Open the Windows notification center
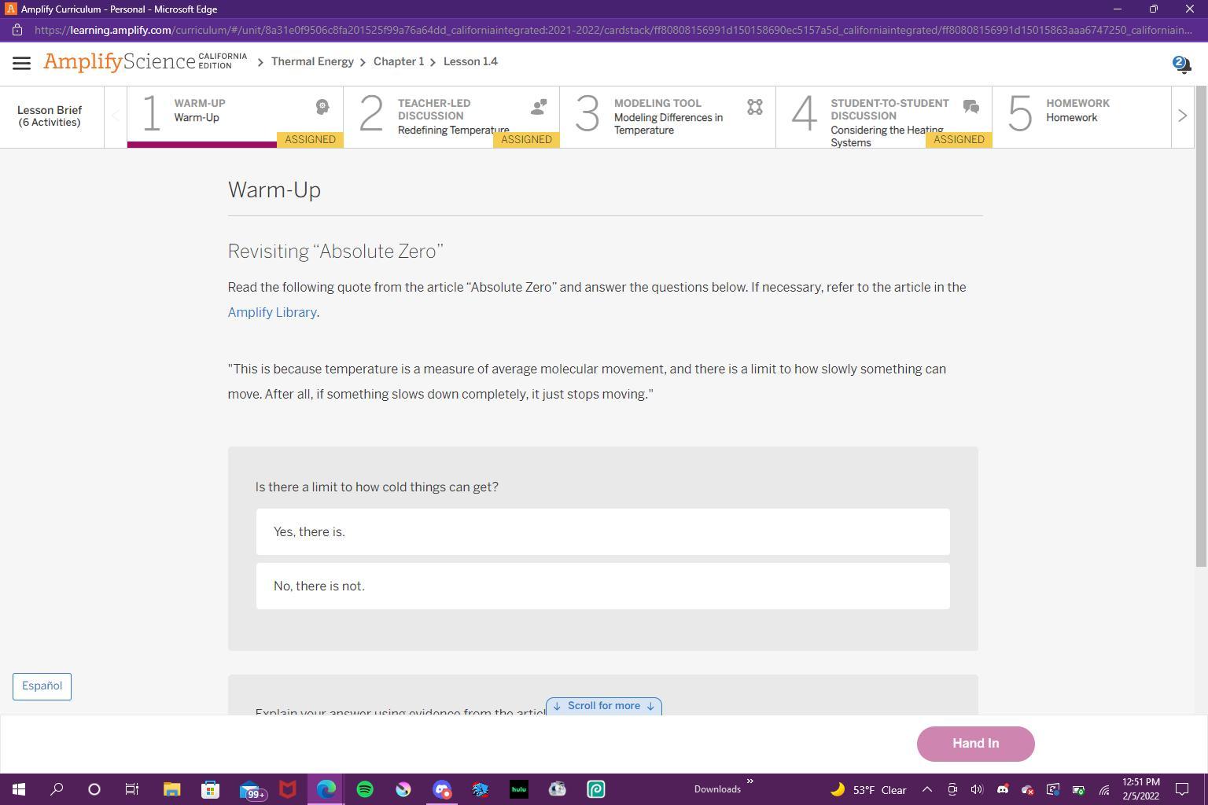Screen dimensions: 1208x805 click(x=1181, y=789)
